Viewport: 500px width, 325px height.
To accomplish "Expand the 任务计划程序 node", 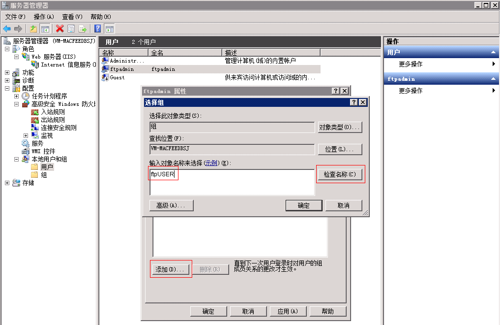I will click(16, 96).
